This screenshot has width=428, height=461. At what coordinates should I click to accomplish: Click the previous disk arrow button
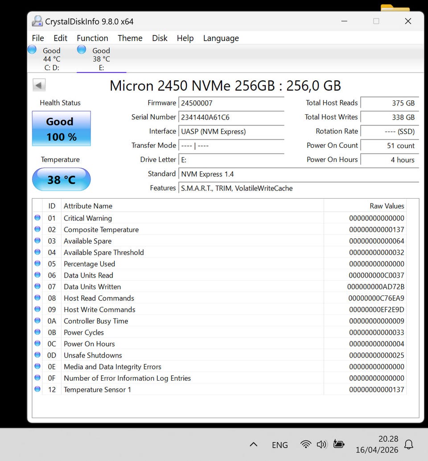coord(39,85)
